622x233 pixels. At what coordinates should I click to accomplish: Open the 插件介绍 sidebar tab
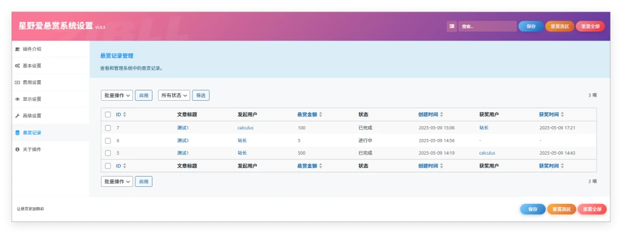coord(51,49)
